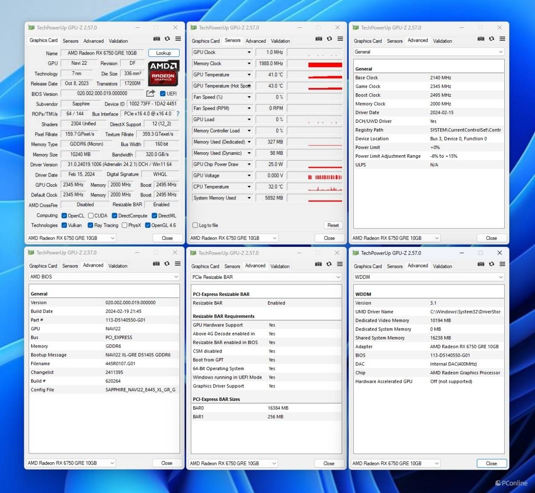Expand the WDDM category dropdown
The width and height of the screenshot is (535, 493).
pyautogui.click(x=500, y=277)
